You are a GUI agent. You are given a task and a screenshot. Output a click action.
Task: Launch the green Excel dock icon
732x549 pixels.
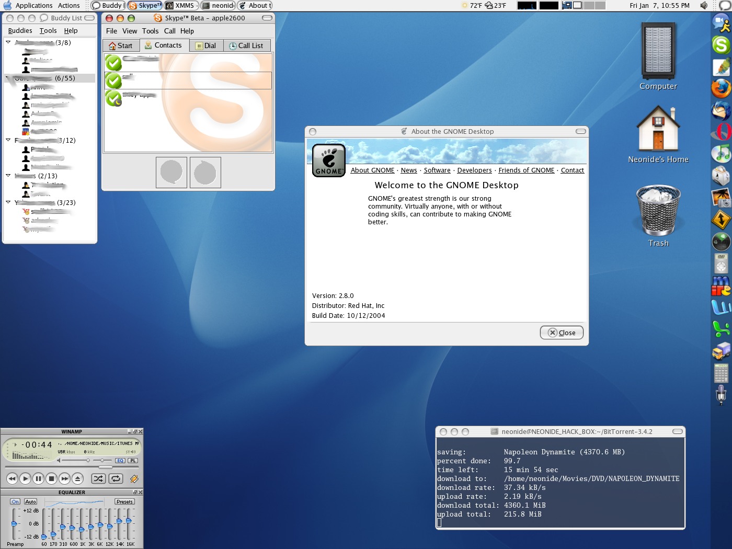click(x=721, y=329)
